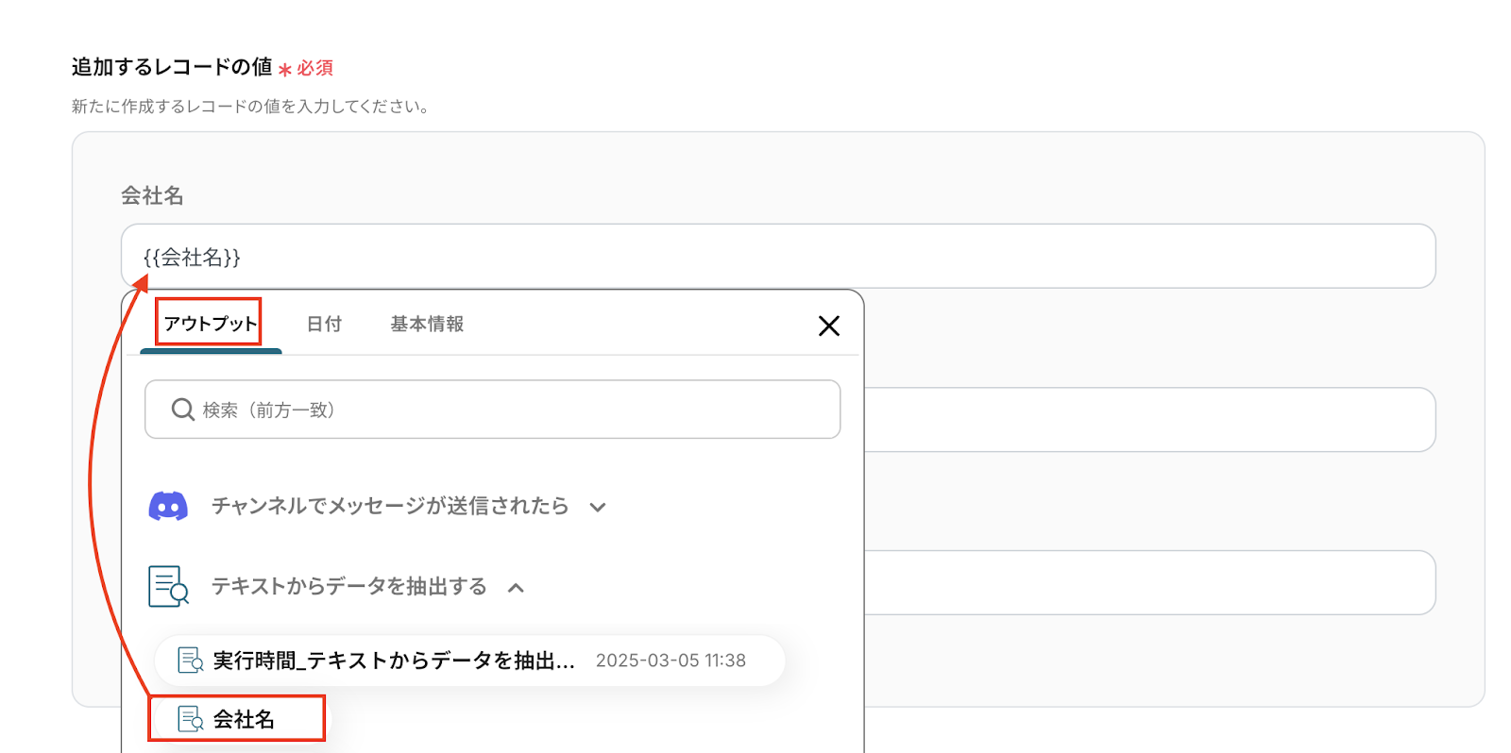Click the 会社名 field containing {{会社名}}
The width and height of the screenshot is (1511, 753).
click(778, 257)
